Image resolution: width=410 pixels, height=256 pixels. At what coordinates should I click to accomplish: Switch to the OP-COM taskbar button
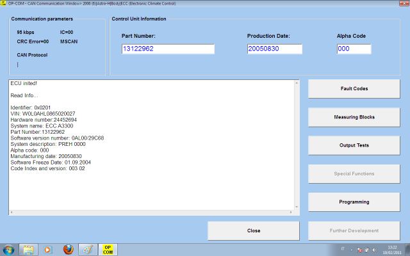click(x=108, y=250)
